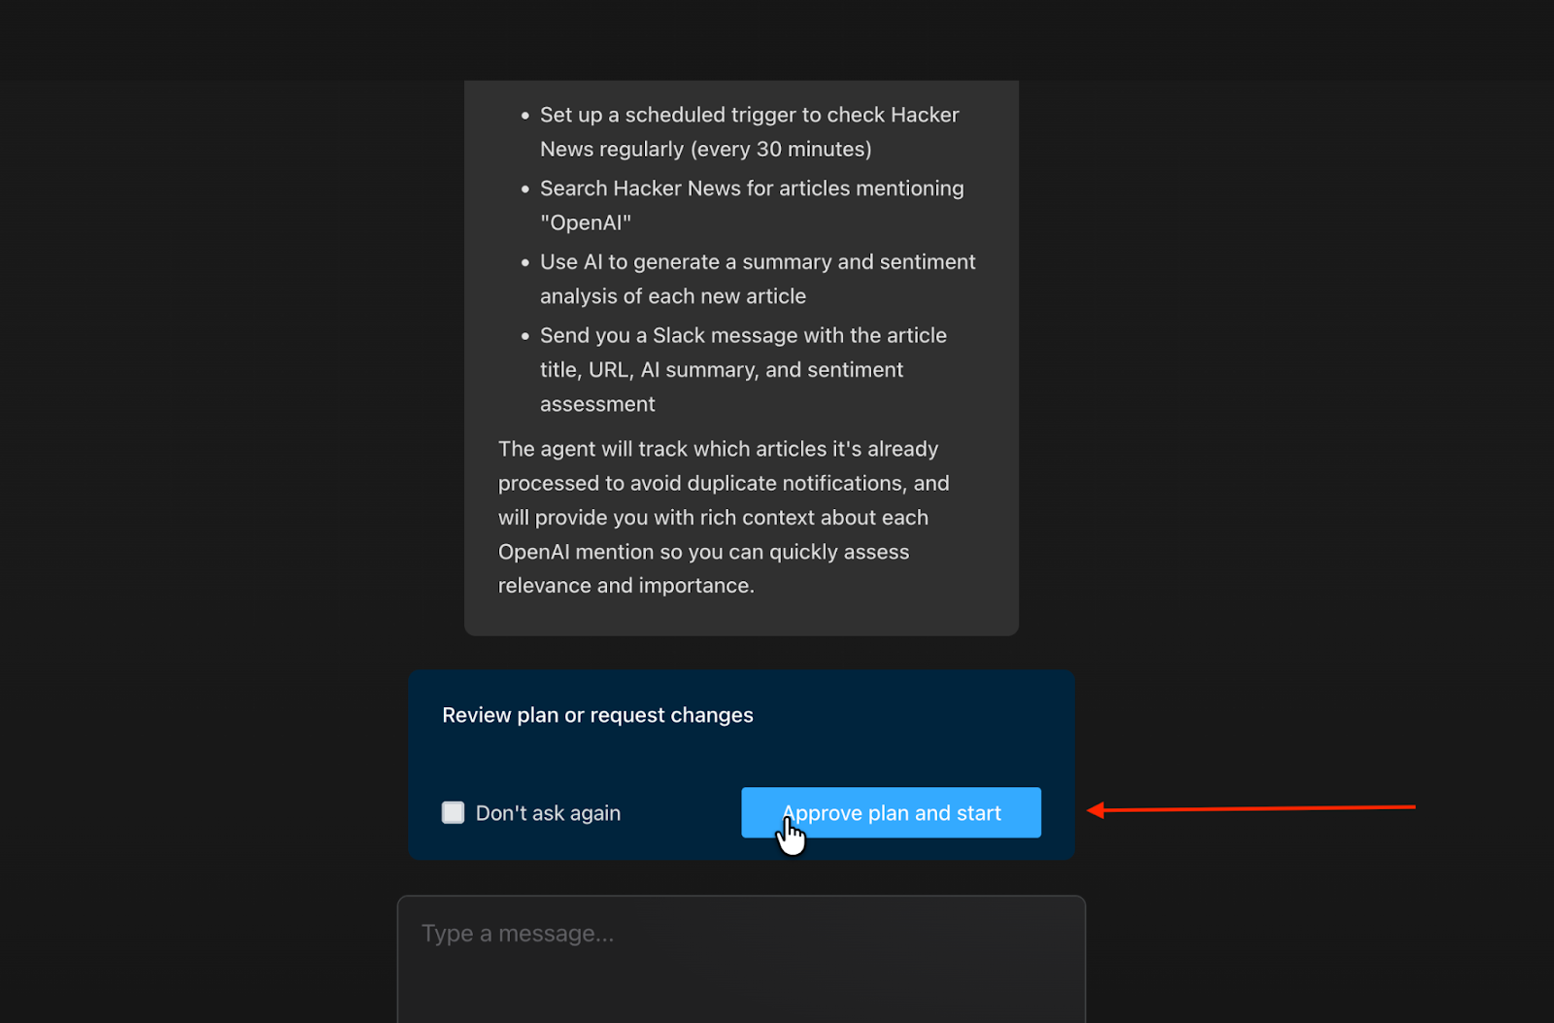Select the "Review plan or request changes" header

tap(597, 714)
